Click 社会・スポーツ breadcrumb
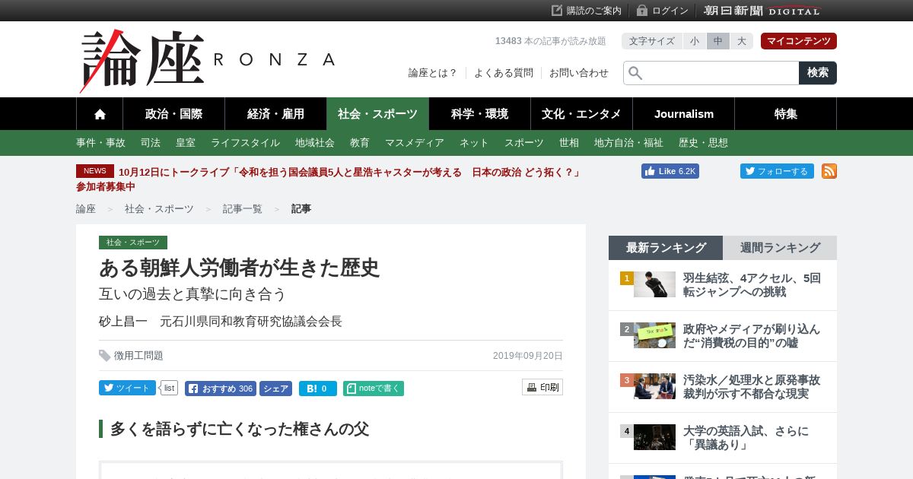913x479 pixels. tap(159, 209)
